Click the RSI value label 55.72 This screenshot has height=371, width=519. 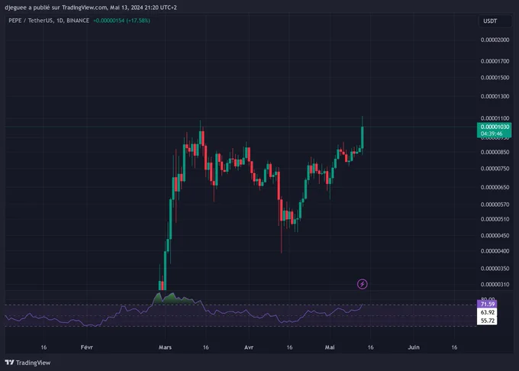[x=487, y=321]
